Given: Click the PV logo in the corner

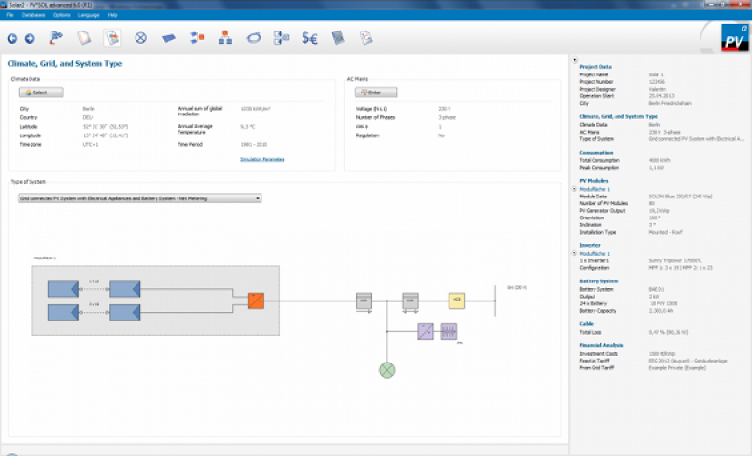Looking at the screenshot, I should 734,38.
